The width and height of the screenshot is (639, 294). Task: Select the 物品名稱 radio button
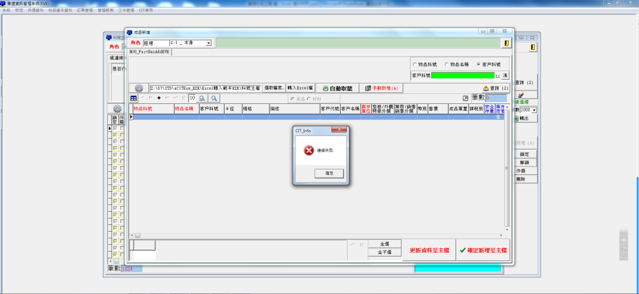(x=447, y=64)
